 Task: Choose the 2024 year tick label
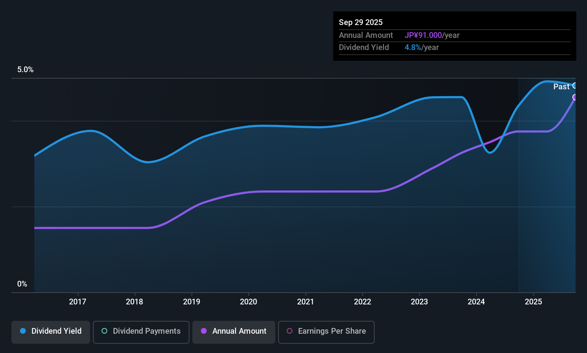point(476,302)
